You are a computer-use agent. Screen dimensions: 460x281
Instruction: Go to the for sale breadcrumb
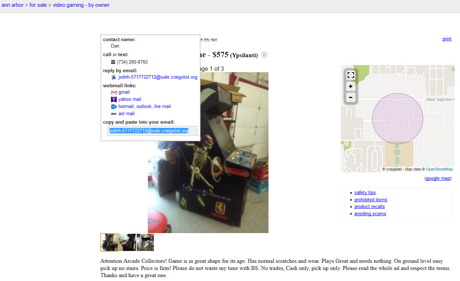tap(38, 5)
